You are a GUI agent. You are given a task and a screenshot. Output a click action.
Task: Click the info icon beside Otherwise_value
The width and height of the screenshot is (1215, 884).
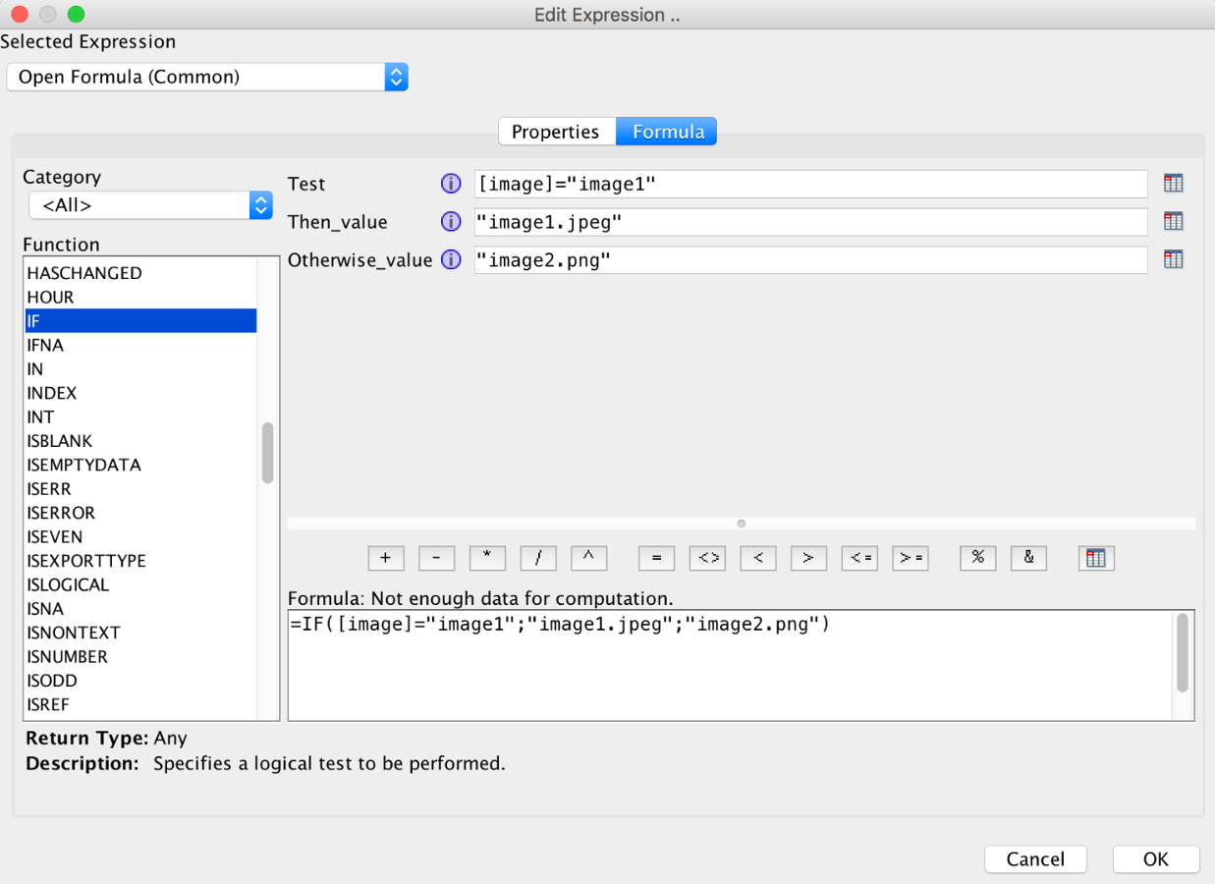(451, 260)
